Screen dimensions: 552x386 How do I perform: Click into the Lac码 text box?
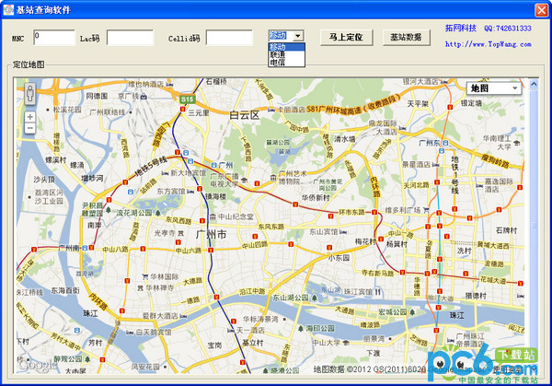point(130,38)
